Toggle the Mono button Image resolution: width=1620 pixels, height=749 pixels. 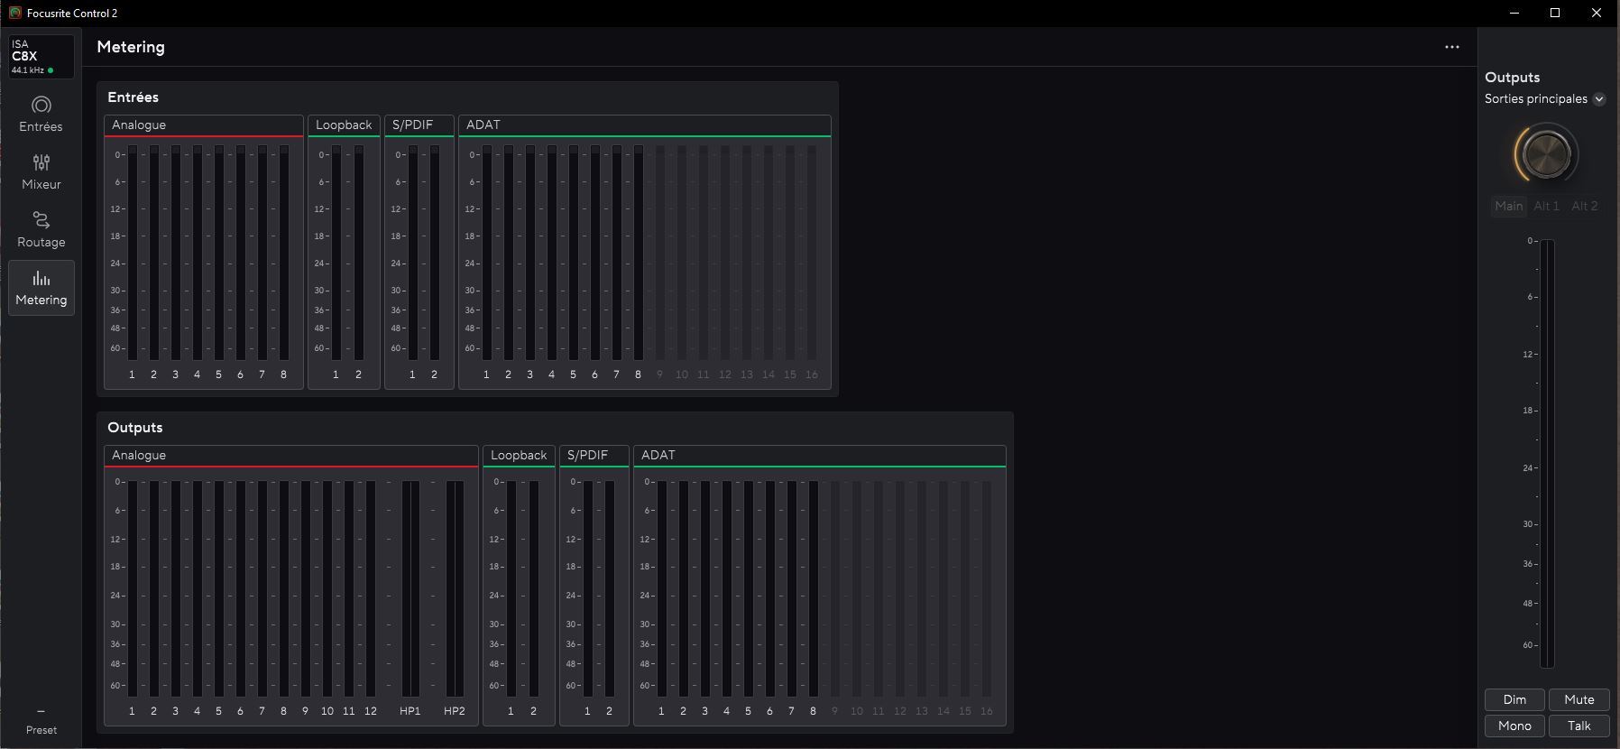1514,726
